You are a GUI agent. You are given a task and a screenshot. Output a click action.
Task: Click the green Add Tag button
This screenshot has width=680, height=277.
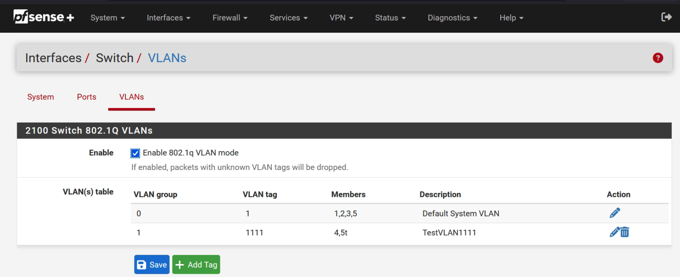click(x=196, y=264)
